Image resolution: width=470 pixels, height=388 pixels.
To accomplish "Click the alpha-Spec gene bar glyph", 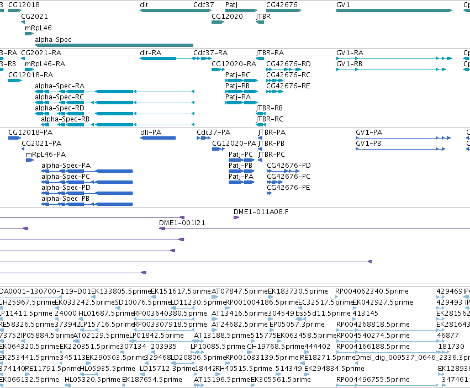I will [114, 45].
